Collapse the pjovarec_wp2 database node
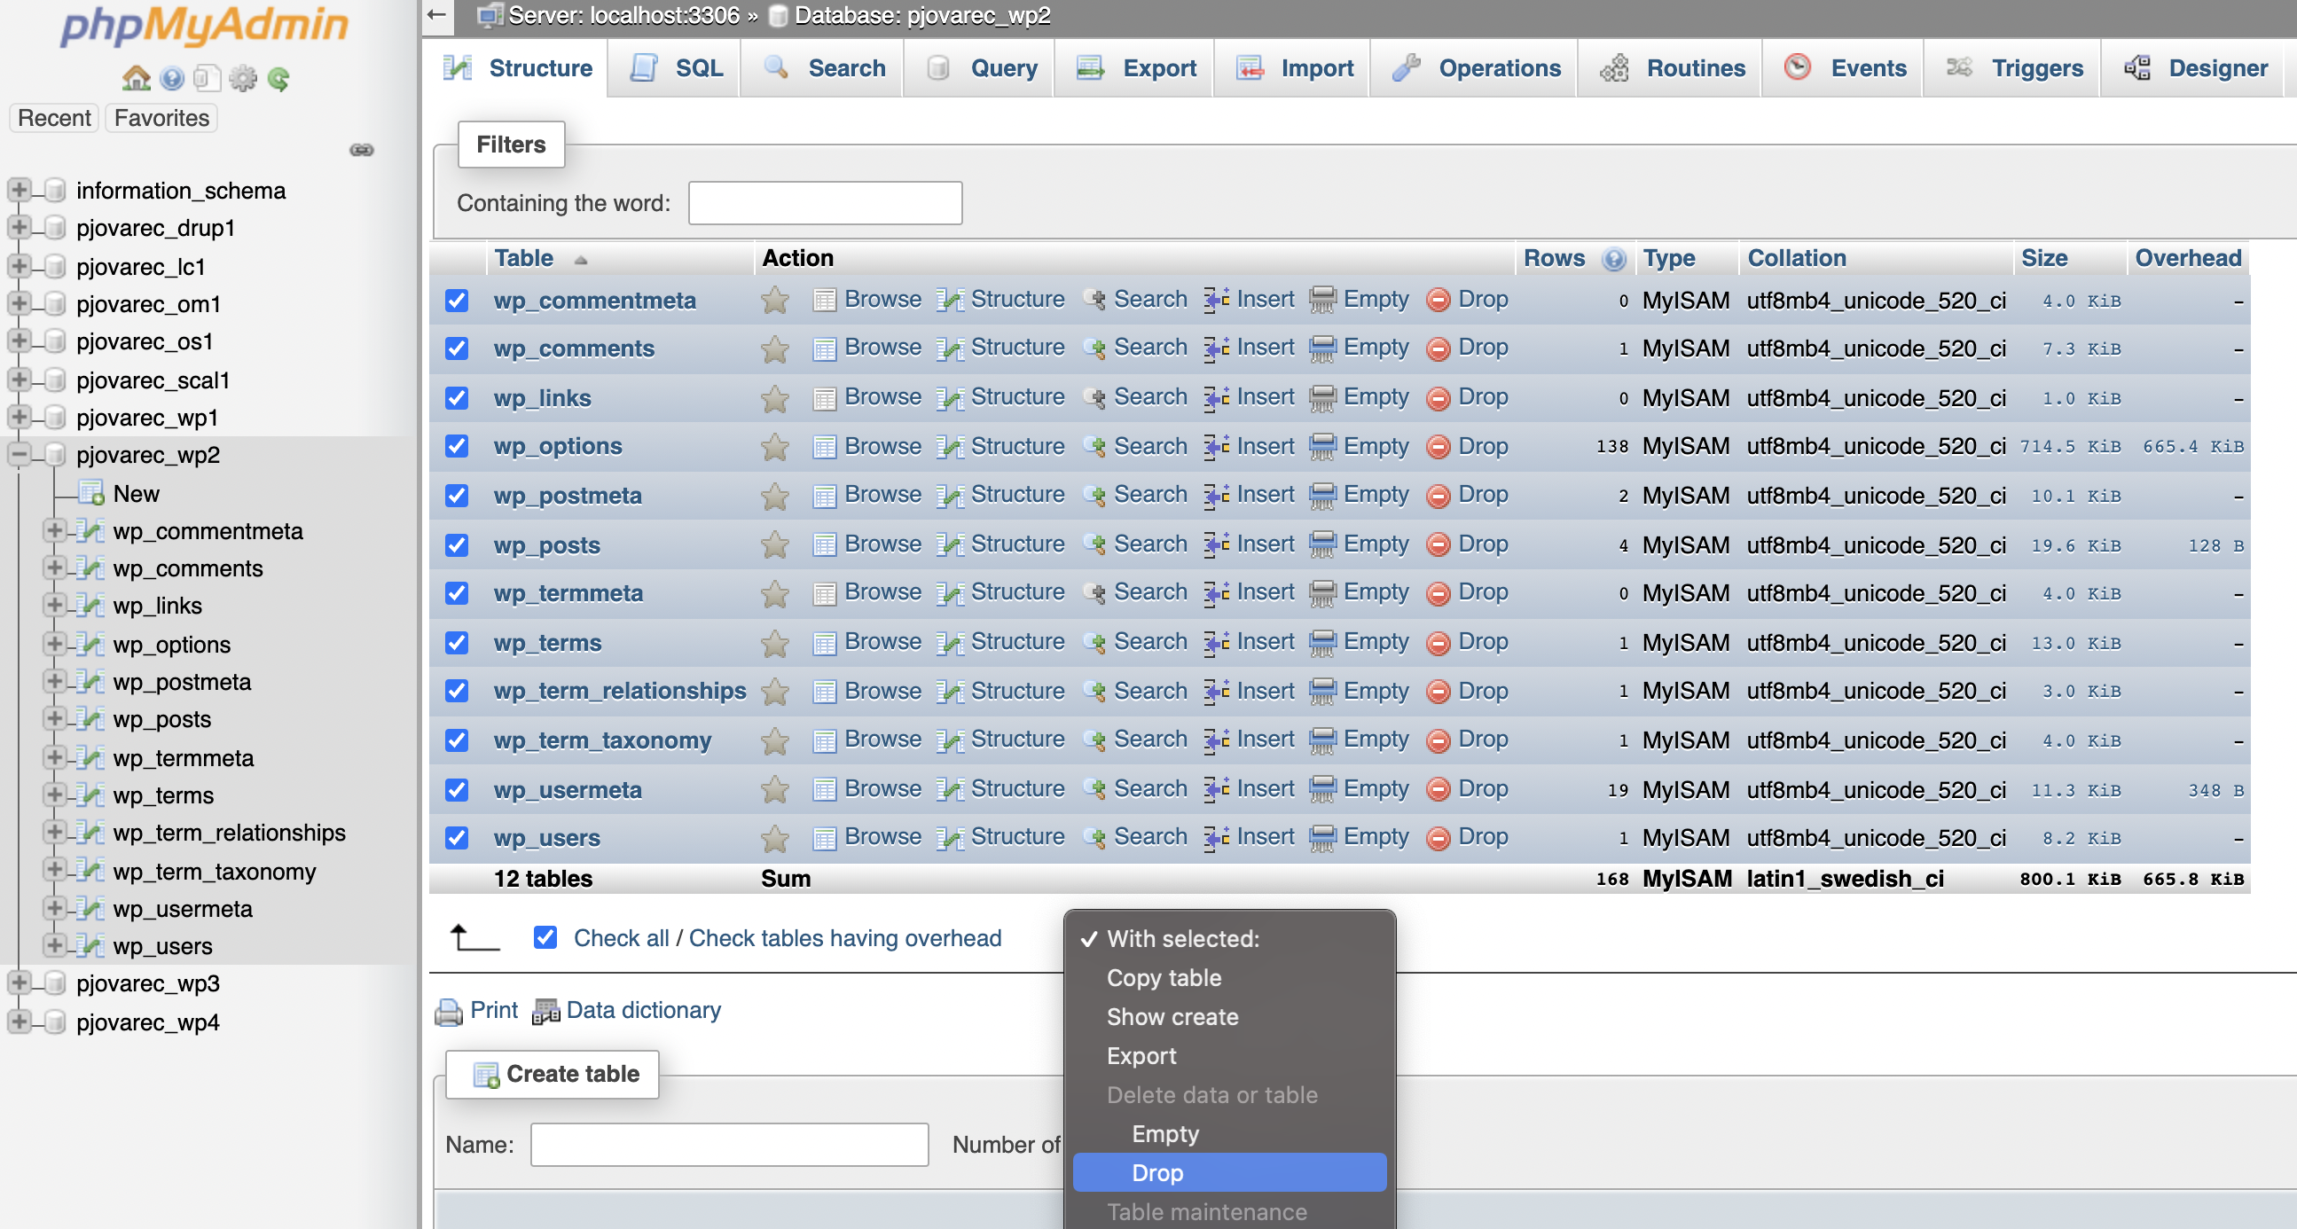This screenshot has width=2297, height=1229. pos(19,456)
